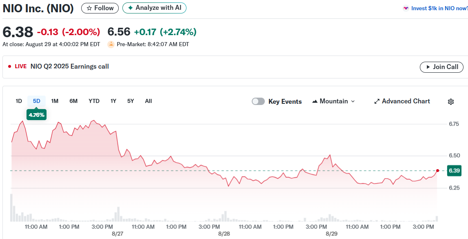Show the 5Y range chart
468x239 pixels.
click(x=131, y=101)
